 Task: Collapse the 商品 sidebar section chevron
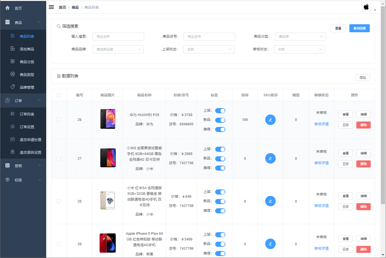click(40, 22)
